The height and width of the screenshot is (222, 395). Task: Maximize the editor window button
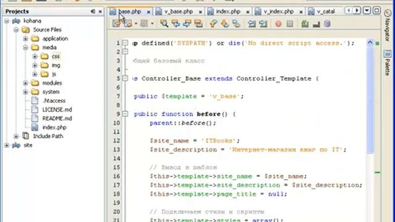coord(376,10)
